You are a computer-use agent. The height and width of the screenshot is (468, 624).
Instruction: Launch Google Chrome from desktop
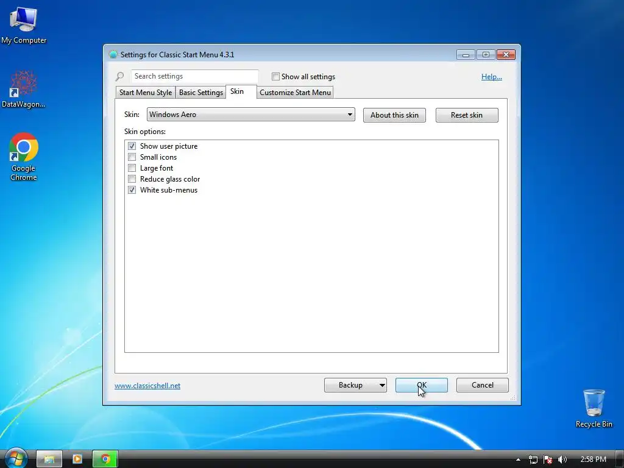pyautogui.click(x=24, y=157)
